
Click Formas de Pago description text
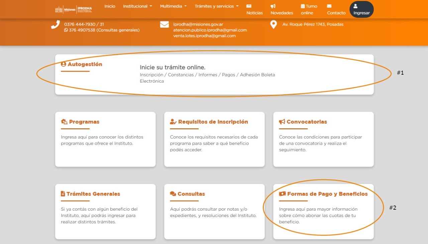(318, 216)
